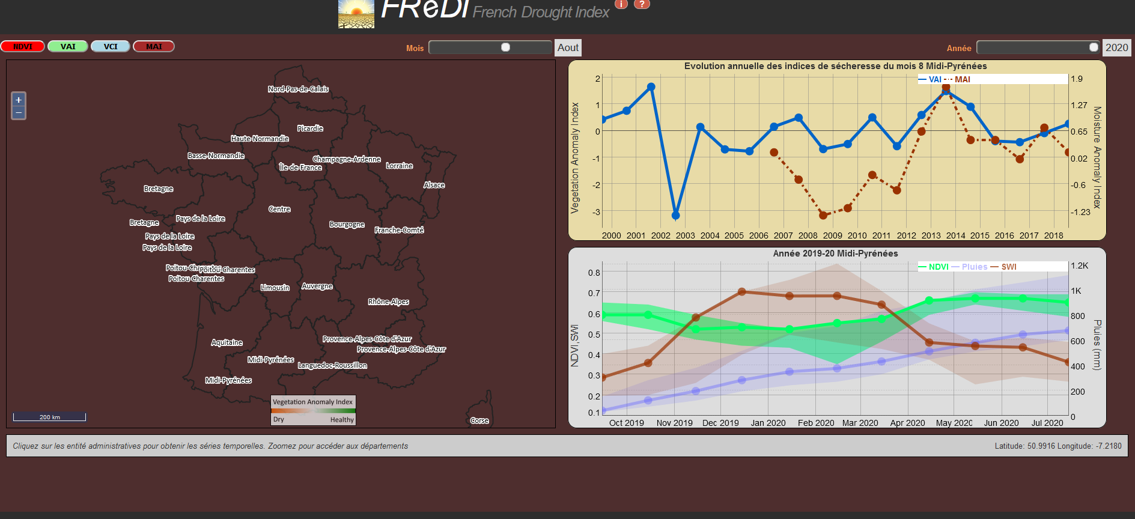Click the map zoom out minus button
This screenshot has height=519, width=1135.
pyautogui.click(x=19, y=113)
